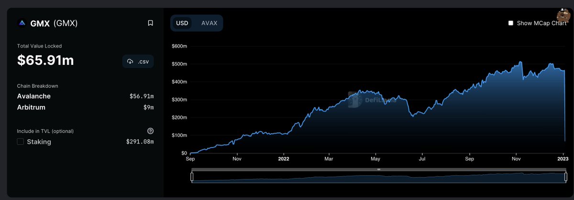Select the $65.91m total value text
The image size is (574, 200).
45,60
